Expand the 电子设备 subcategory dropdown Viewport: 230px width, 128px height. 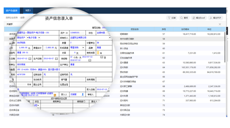click(39, 38)
